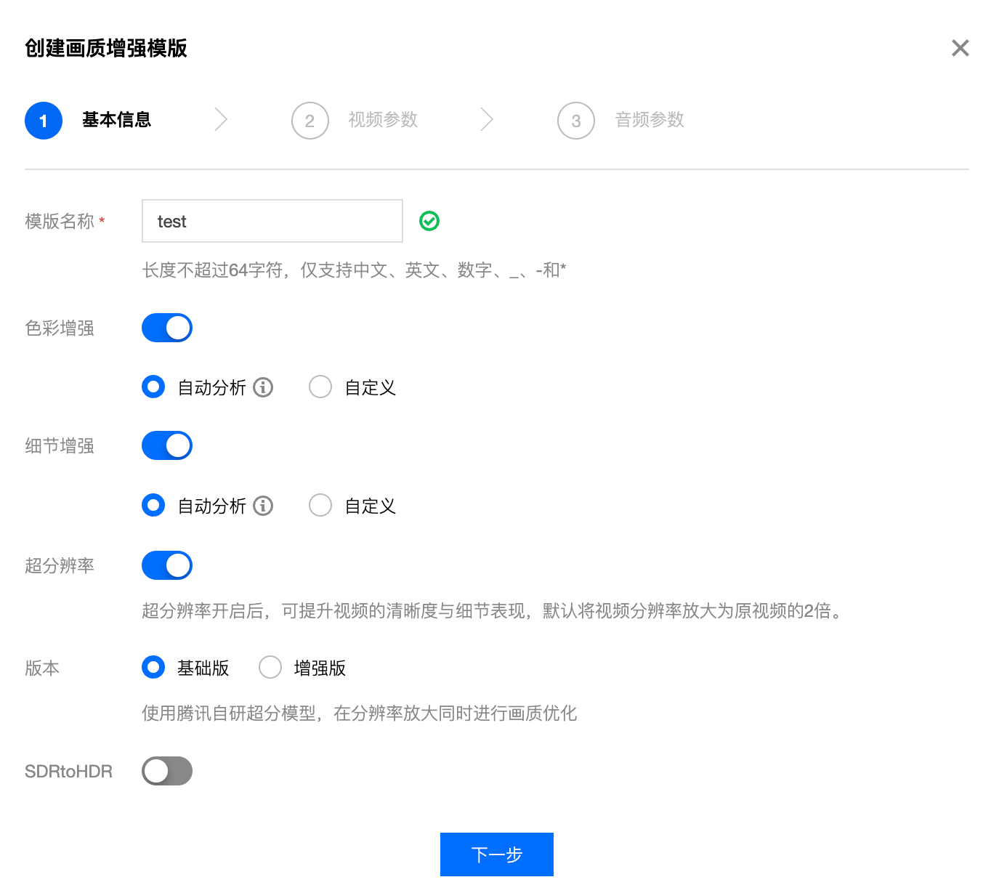Disable the 超分辨率 switch
Image resolution: width=999 pixels, height=885 pixels.
pyautogui.click(x=167, y=565)
